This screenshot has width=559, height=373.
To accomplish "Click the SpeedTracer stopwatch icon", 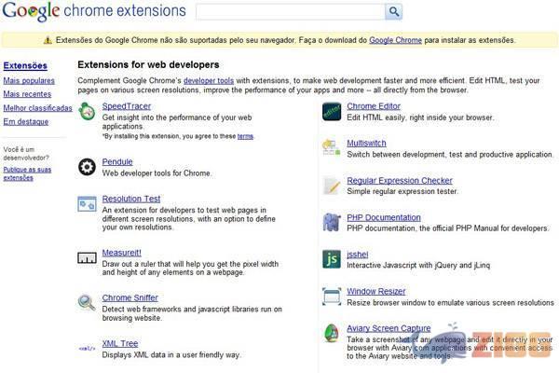I will pyautogui.click(x=87, y=111).
